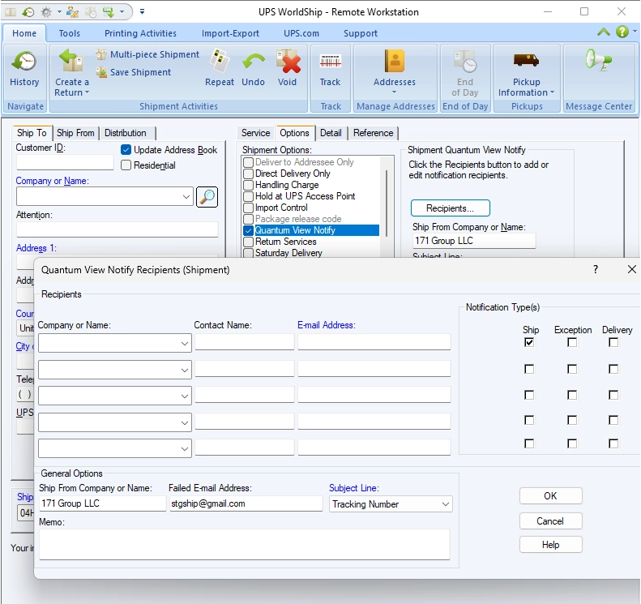The width and height of the screenshot is (641, 604).
Task: Click the Memo text box
Action: click(x=245, y=544)
